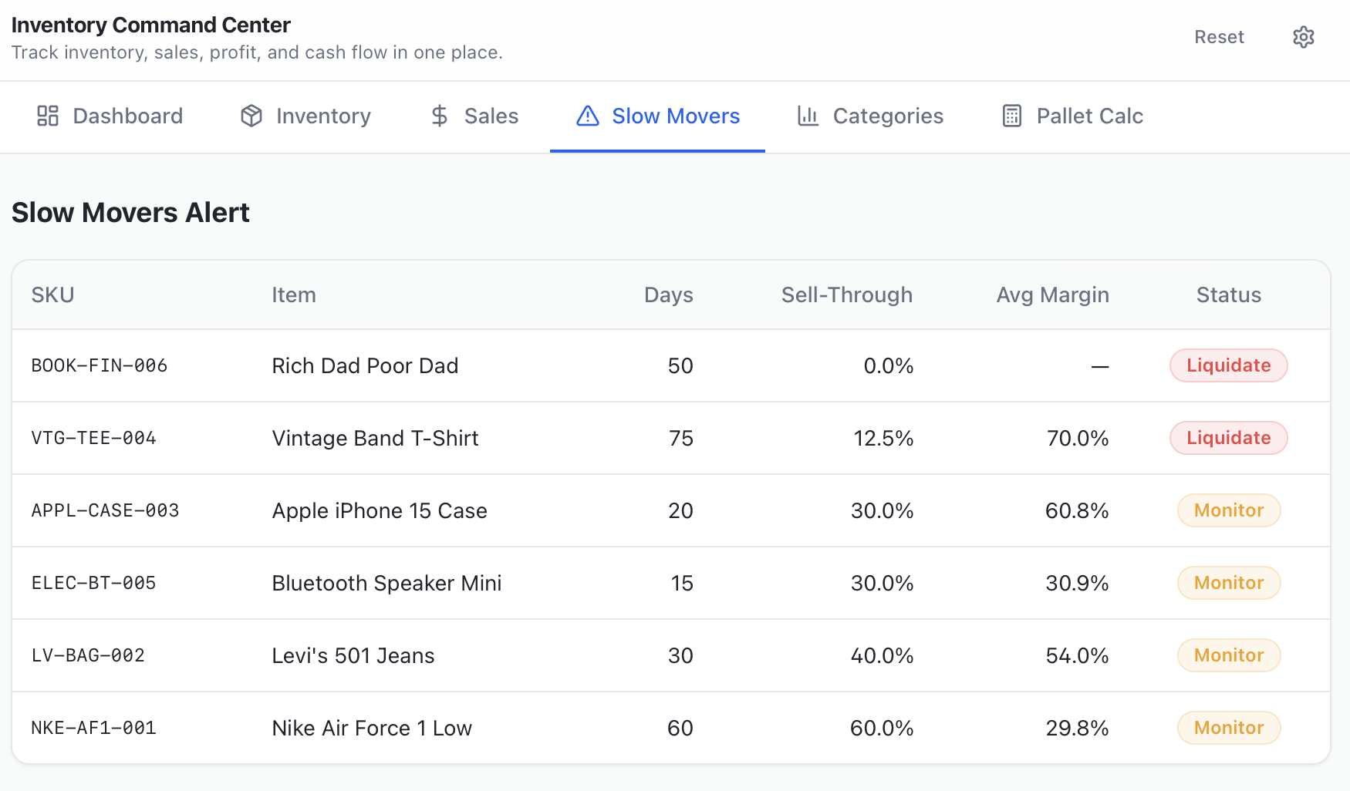Click the 12.5% sell-through value
The image size is (1350, 791).
883,438
